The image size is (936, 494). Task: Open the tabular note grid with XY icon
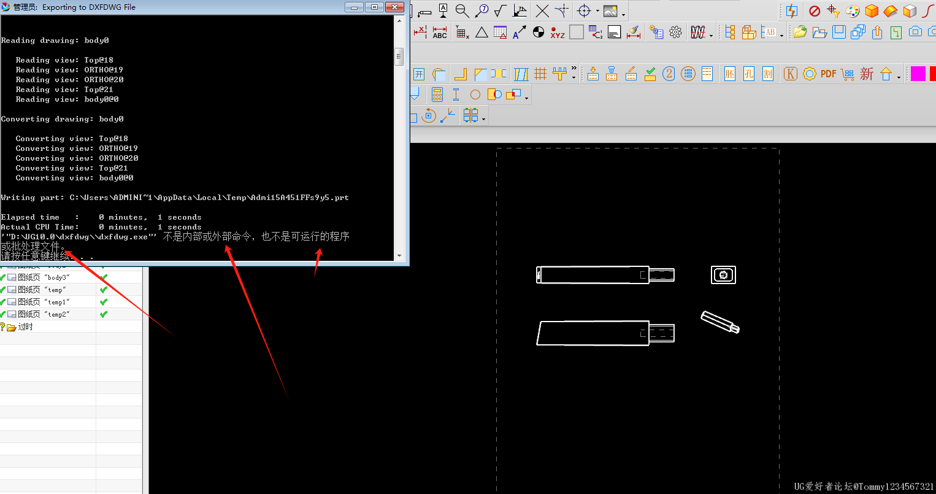pos(462,33)
